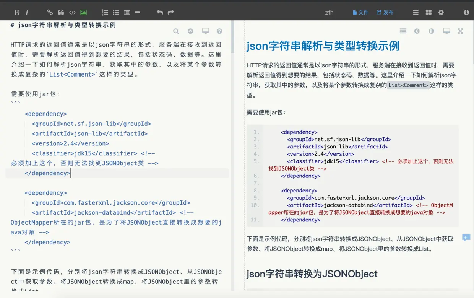Add a comment with the blue bubble icon

point(466,238)
